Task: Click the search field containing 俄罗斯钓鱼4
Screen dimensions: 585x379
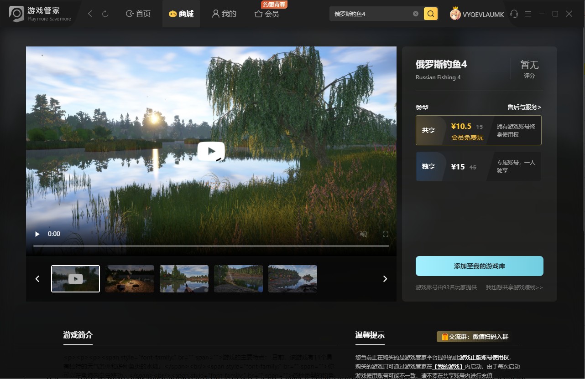Action: coord(371,14)
